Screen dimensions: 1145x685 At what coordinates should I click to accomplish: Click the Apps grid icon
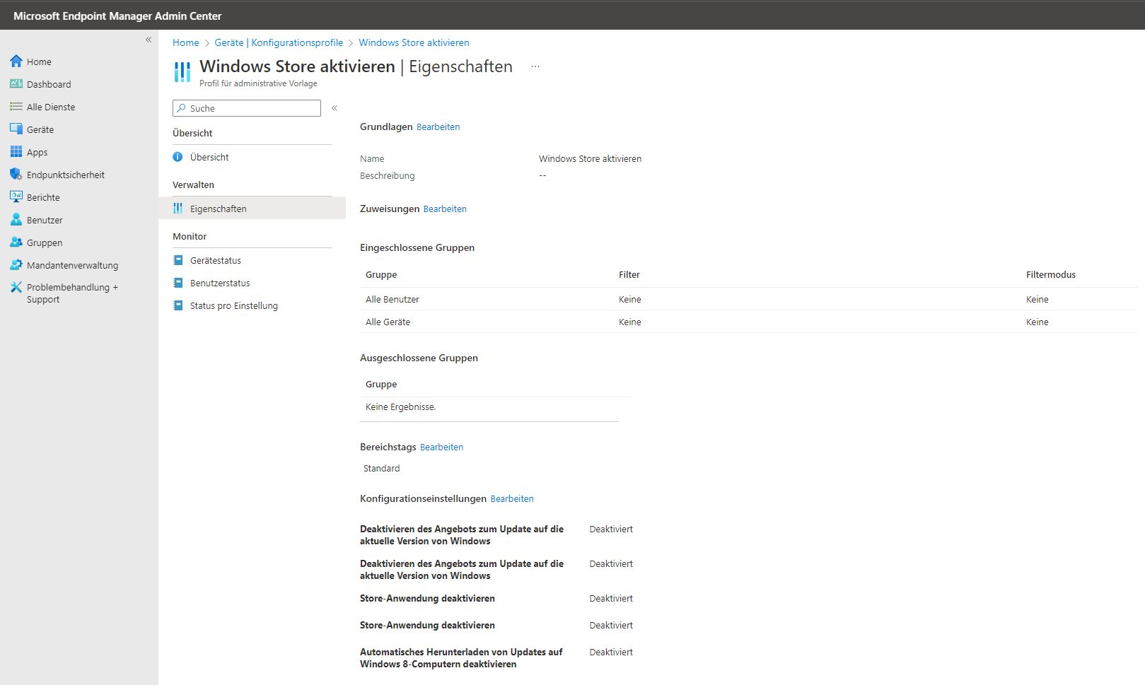point(16,152)
